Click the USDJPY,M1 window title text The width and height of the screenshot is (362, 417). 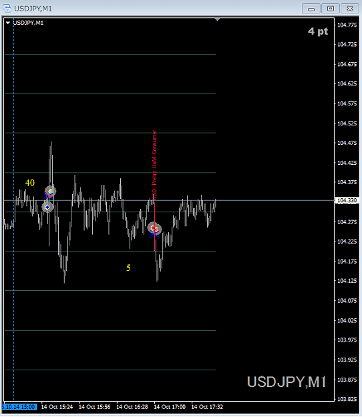[33, 9]
